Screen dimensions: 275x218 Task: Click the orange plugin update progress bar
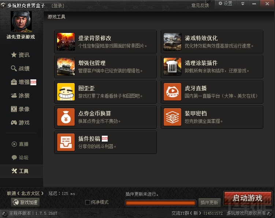160,203
